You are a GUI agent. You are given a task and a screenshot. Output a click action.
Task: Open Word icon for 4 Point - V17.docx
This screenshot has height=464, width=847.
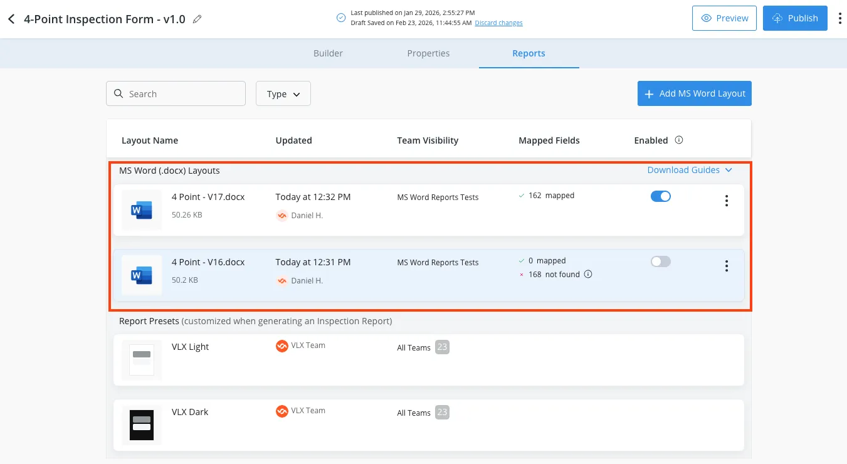142,210
